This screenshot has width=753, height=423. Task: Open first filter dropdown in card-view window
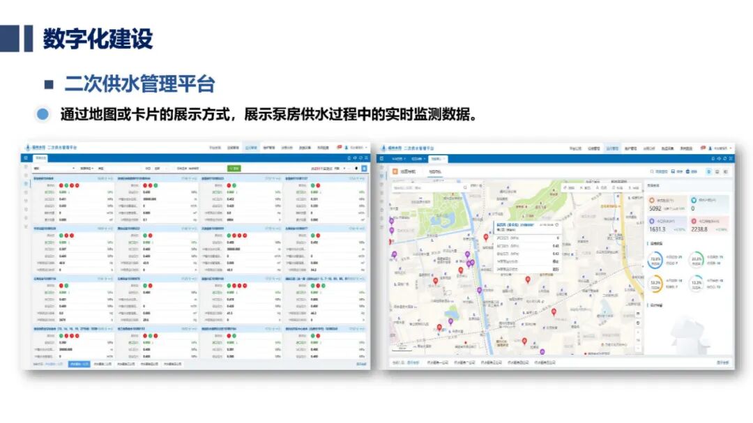(x=54, y=169)
